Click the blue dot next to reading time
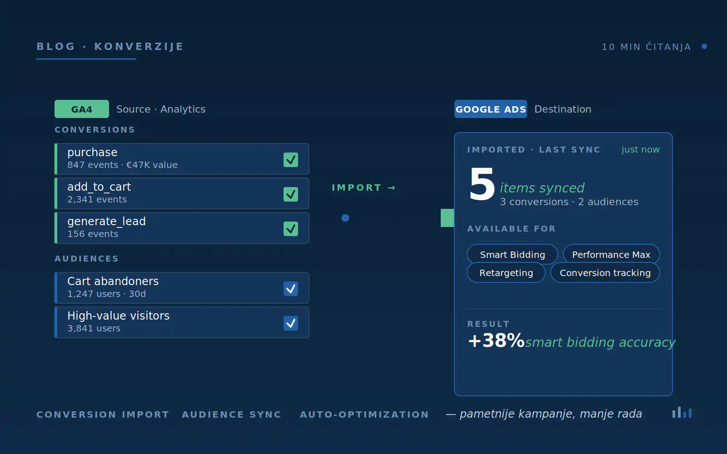The height and width of the screenshot is (454, 727). [704, 46]
